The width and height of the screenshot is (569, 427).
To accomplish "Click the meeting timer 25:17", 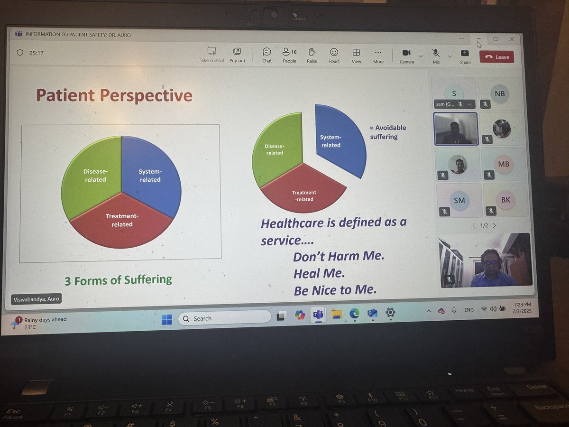I will tap(36, 53).
